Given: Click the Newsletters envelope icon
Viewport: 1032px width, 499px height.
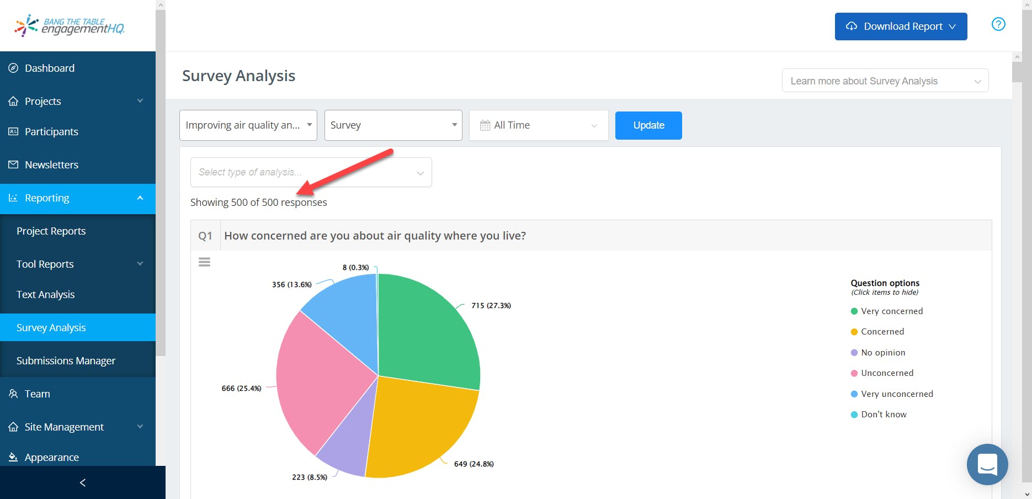Looking at the screenshot, I should click(13, 164).
